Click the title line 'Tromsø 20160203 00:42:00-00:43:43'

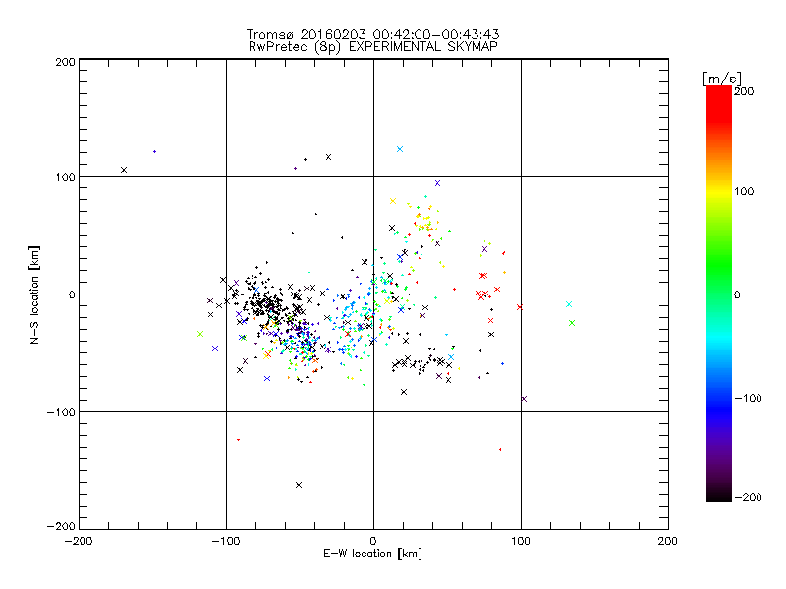373,34
